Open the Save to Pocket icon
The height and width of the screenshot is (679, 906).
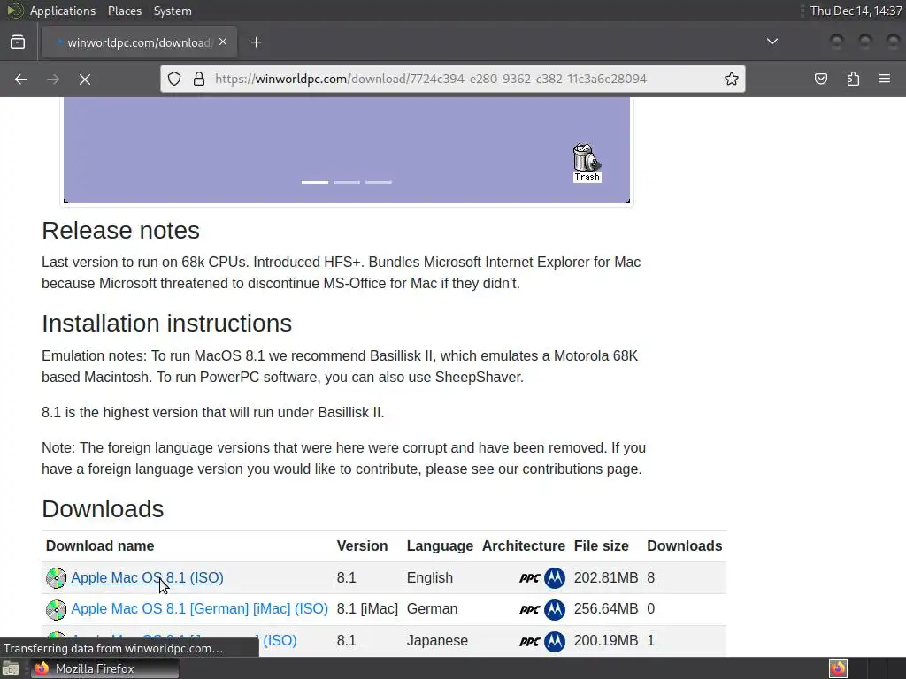[821, 79]
